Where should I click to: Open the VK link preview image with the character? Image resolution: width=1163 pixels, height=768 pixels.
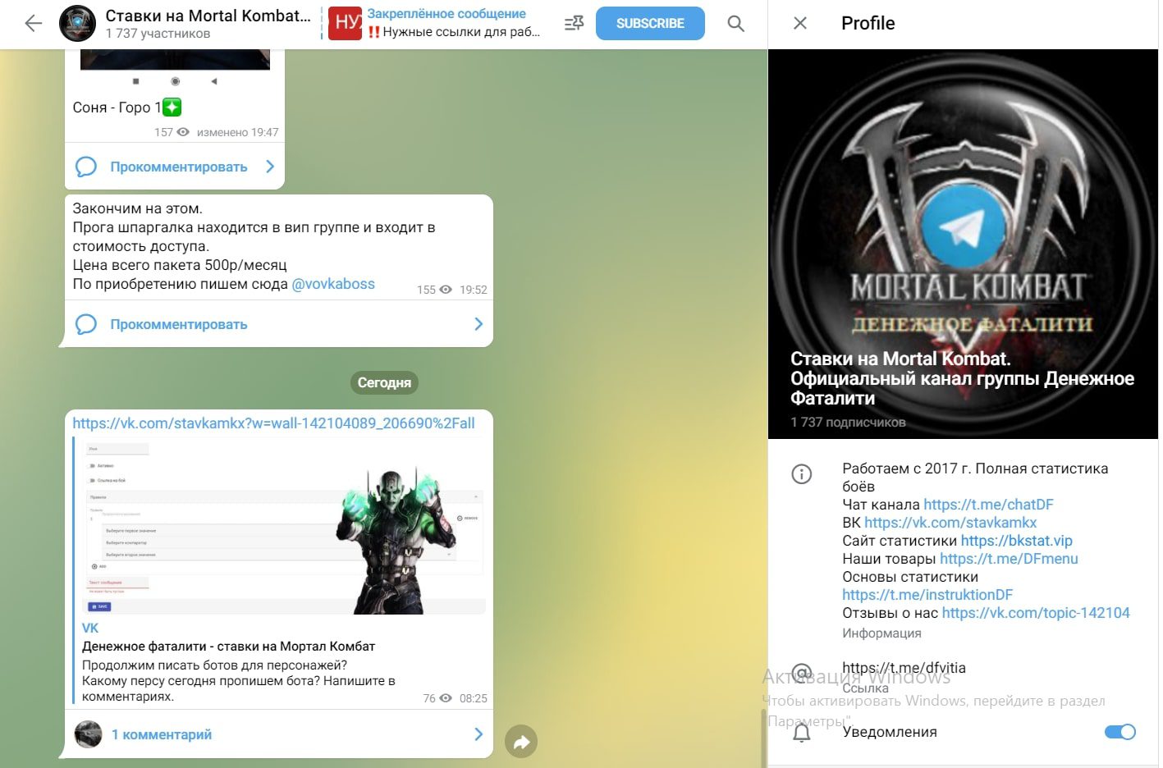tap(284, 525)
